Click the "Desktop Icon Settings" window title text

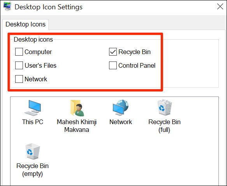(x=49, y=7)
